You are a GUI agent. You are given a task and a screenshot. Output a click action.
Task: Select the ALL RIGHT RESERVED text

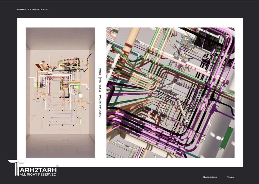38,175
